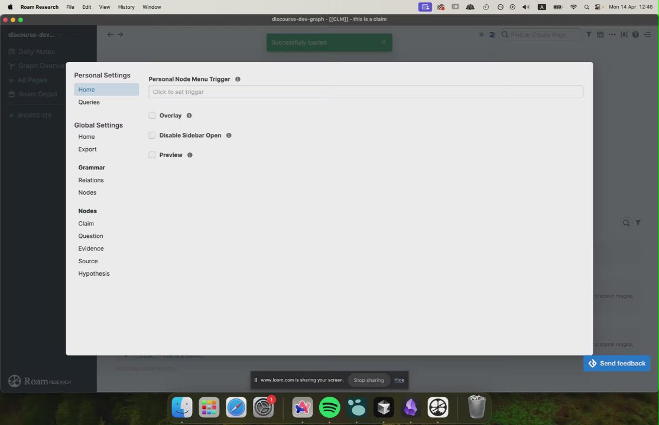
Task: Open info icon beside Disable Sidebar Open
Action: pyautogui.click(x=229, y=135)
